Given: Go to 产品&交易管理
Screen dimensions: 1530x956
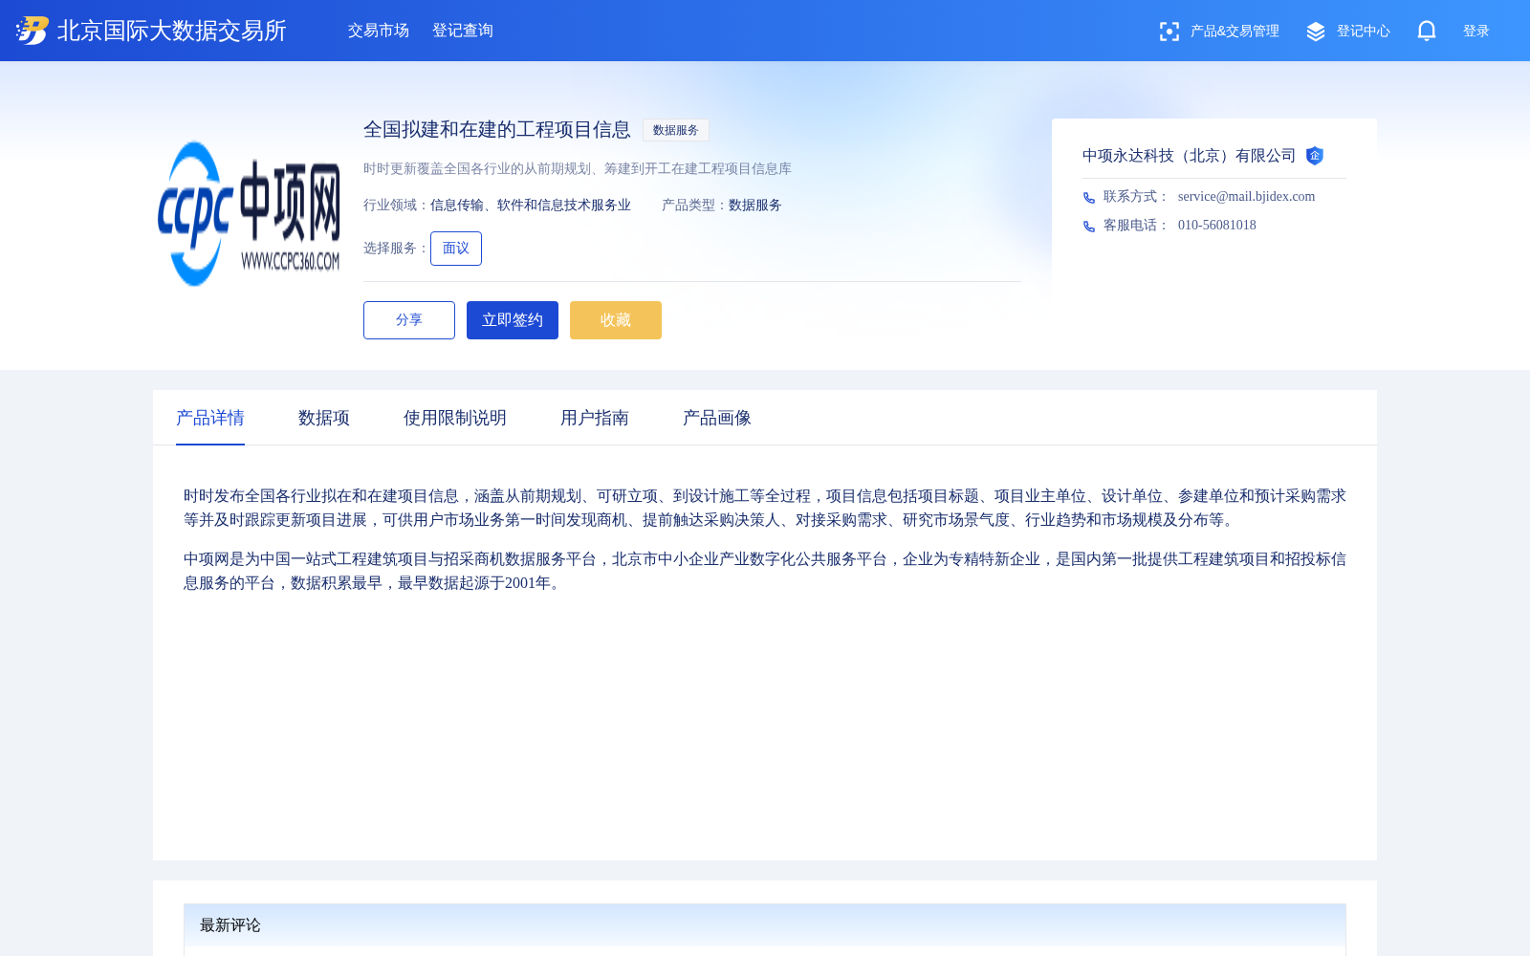Looking at the screenshot, I should (1235, 32).
